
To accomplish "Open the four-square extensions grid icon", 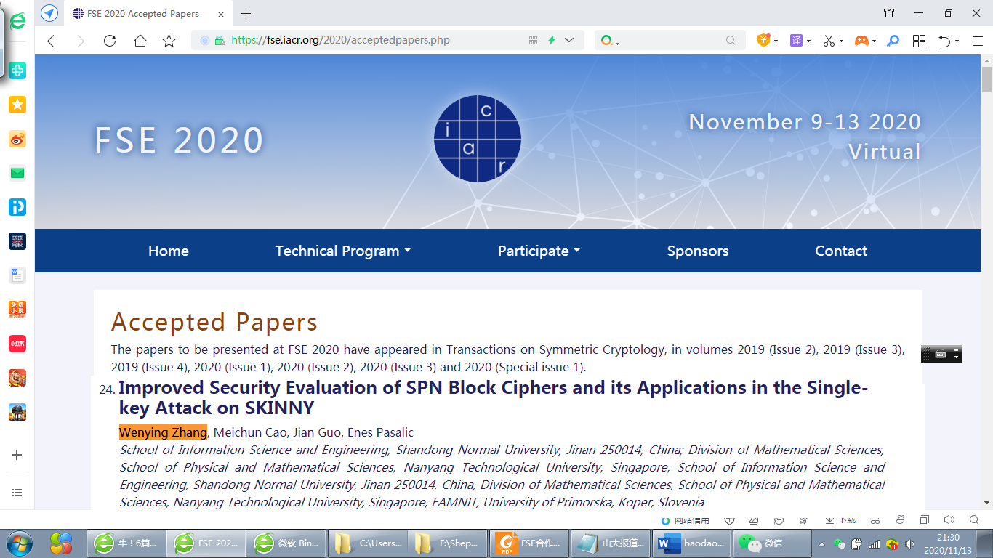I will pos(919,41).
